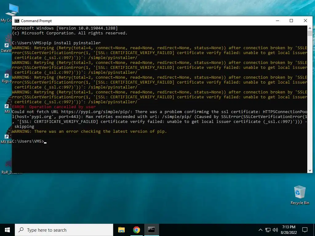Click the final 'C:\Users\VM5>' prompt line
The height and width of the screenshot is (236, 315).
click(29, 141)
